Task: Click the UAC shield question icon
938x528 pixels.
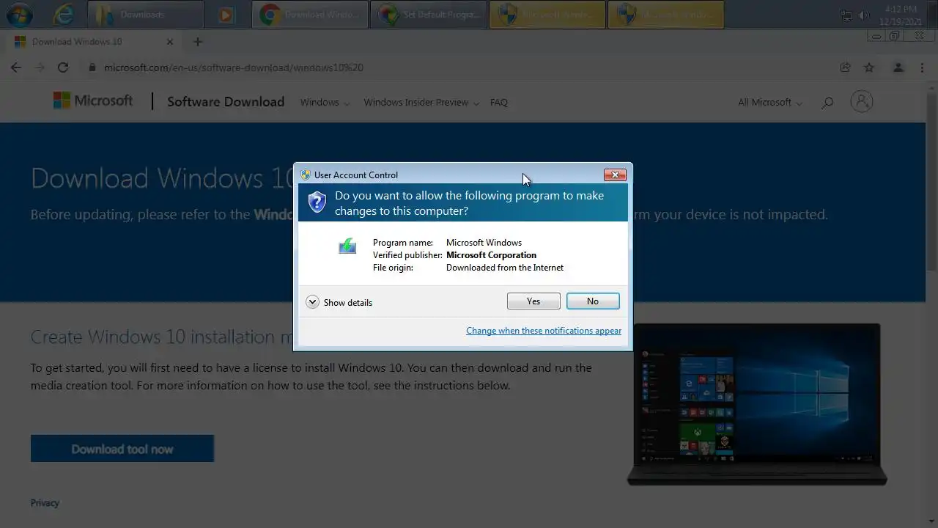Action: point(317,202)
